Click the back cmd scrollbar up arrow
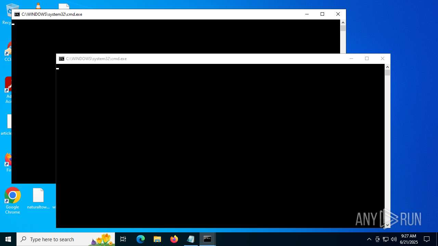The height and width of the screenshot is (246, 438). point(343,23)
